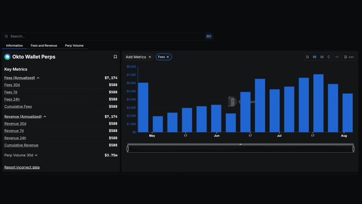
Task: Collapse the Fees (Annualized) section
Action: (x=38, y=78)
